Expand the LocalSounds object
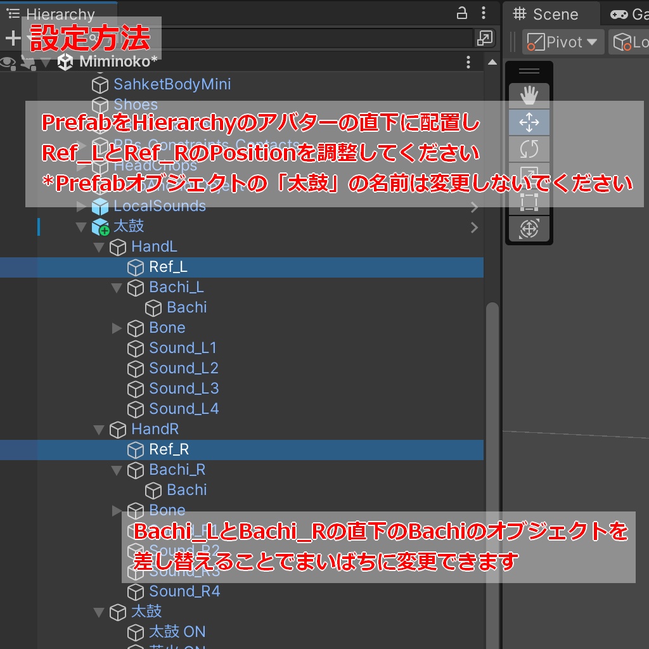 click(x=82, y=206)
